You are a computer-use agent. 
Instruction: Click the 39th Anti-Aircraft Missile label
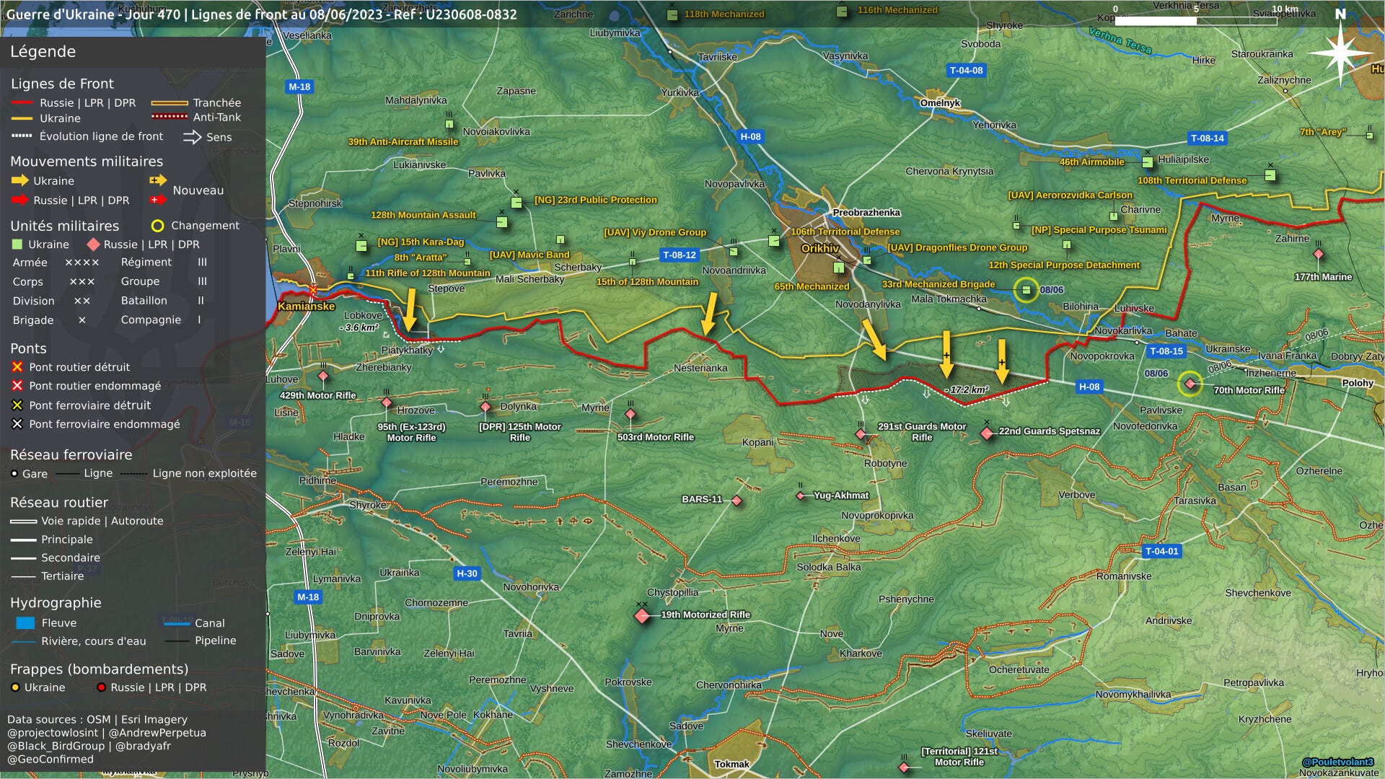click(403, 142)
